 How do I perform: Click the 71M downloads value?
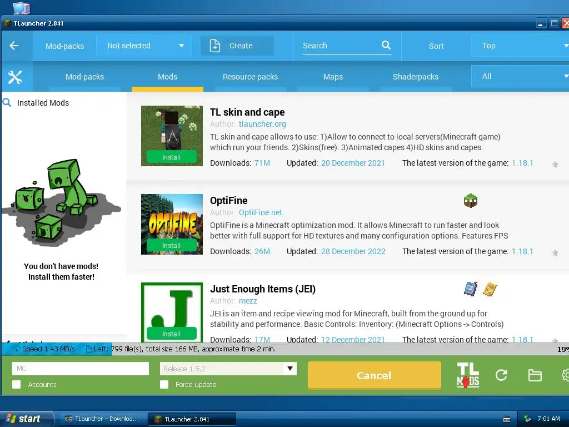pyautogui.click(x=262, y=163)
